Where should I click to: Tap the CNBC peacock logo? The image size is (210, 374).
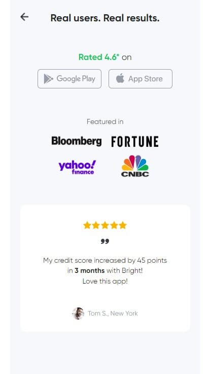coord(135,166)
